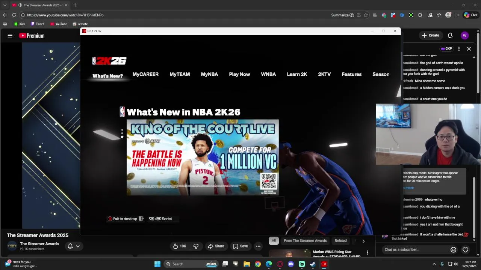Open tab search dropdown in browser

5,5
